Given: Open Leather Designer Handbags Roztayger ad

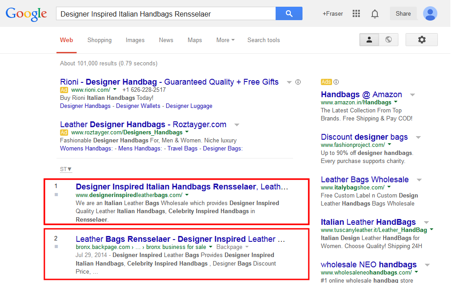Looking at the screenshot, I should pos(143,124).
